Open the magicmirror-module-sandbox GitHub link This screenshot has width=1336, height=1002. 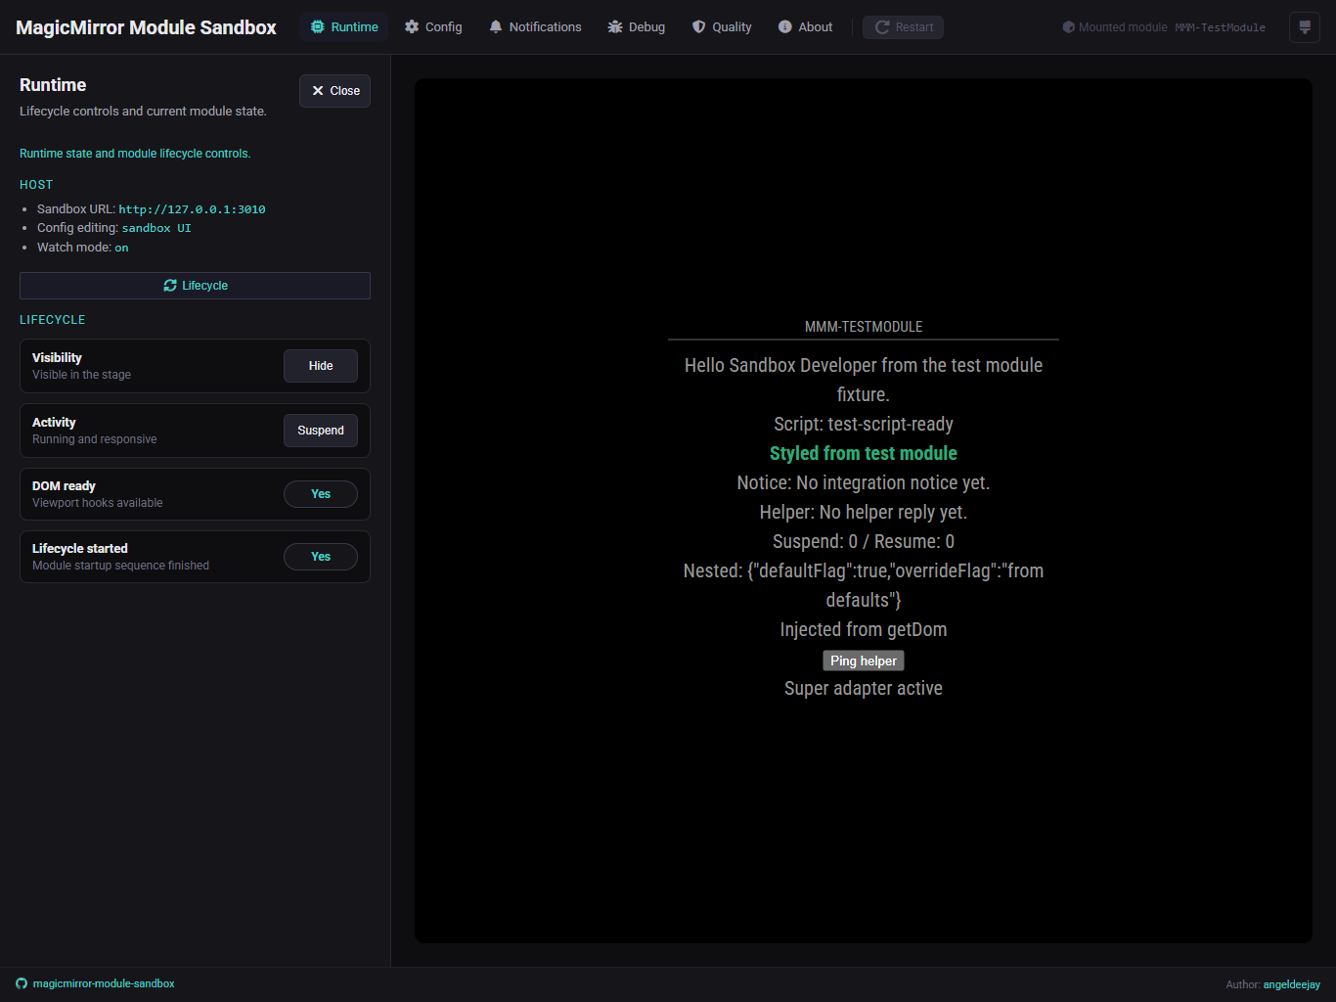(96, 983)
